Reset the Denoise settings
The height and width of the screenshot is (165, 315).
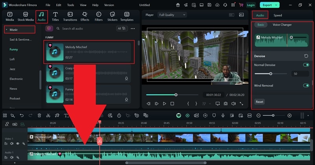pos(306,56)
